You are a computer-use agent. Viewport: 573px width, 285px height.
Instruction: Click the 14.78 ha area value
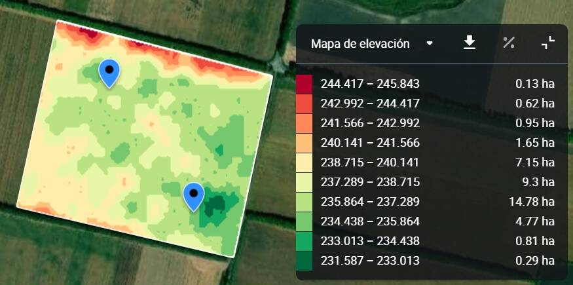pyautogui.click(x=532, y=202)
